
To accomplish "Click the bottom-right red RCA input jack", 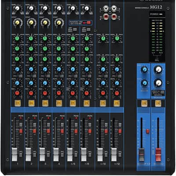I will tap(114, 16).
